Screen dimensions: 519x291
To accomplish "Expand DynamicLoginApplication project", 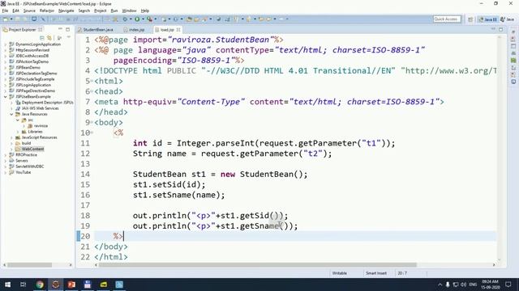I will point(6,44).
